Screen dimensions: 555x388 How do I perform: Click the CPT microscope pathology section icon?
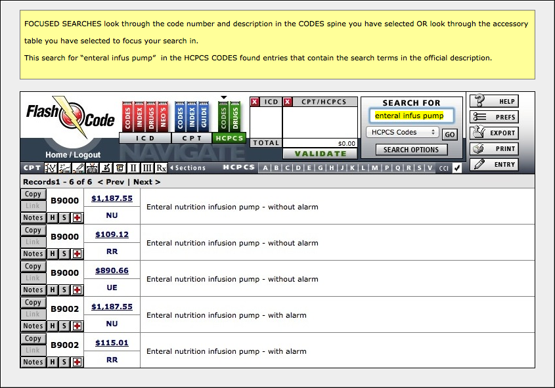[106, 167]
